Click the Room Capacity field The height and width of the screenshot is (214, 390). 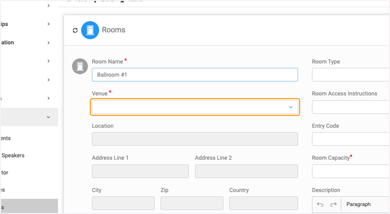(351, 171)
